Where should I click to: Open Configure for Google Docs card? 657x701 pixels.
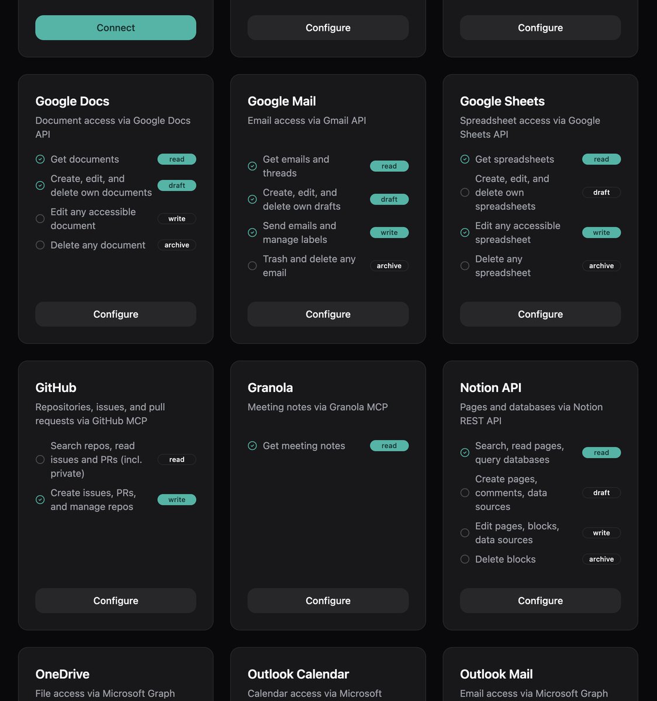pyautogui.click(x=116, y=314)
